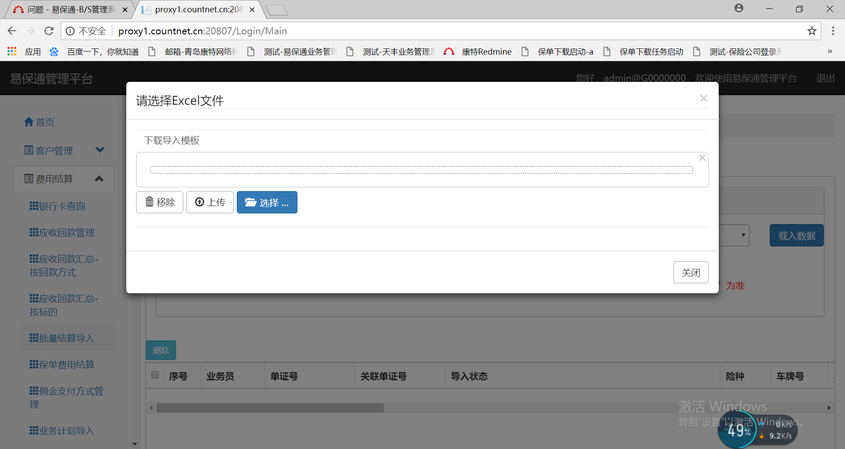Switch to 问题 - 易保通 tab
This screenshot has height=449, width=845.
(x=68, y=9)
